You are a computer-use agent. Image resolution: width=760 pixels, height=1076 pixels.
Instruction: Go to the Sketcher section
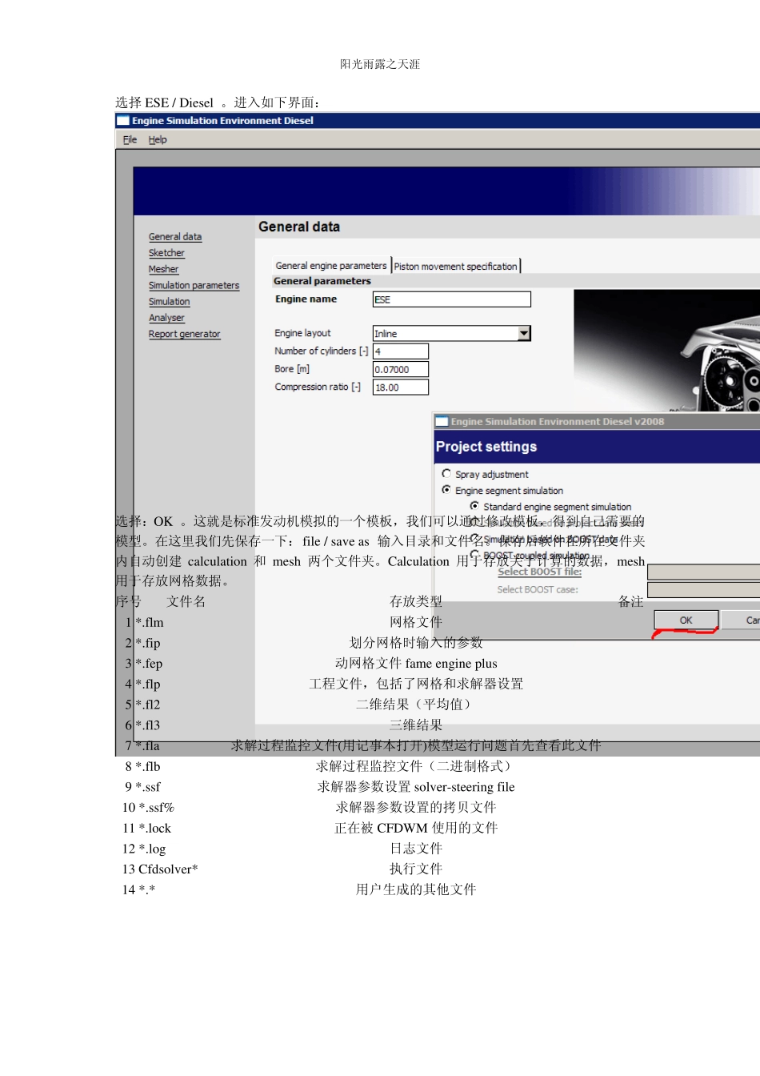(166, 253)
